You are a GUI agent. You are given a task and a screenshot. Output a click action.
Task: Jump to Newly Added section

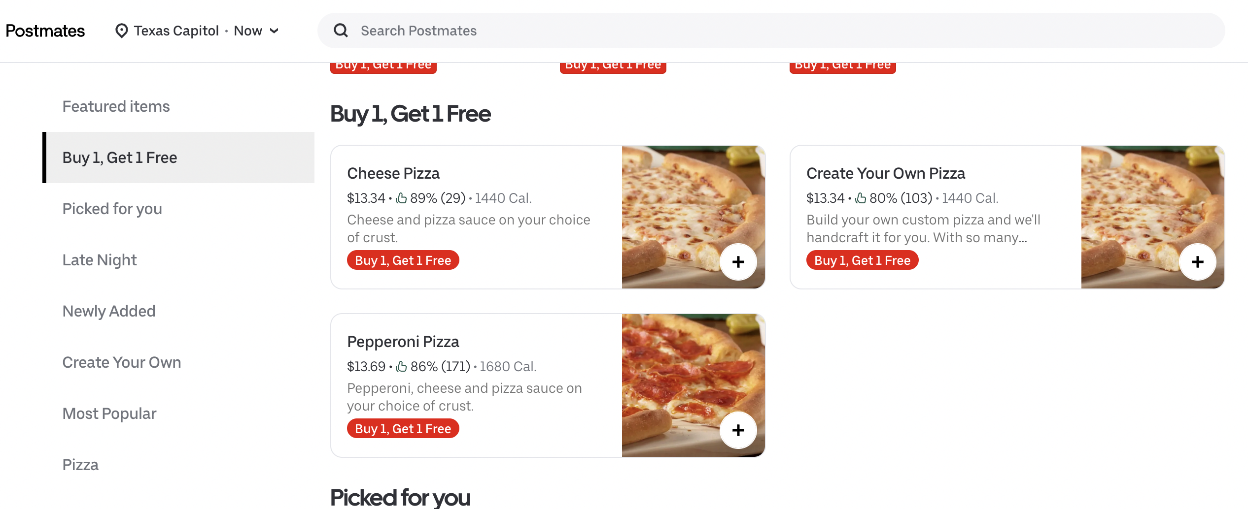click(x=109, y=311)
